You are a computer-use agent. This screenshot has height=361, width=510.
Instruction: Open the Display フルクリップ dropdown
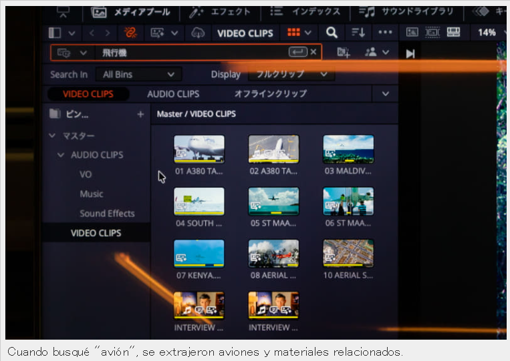291,74
